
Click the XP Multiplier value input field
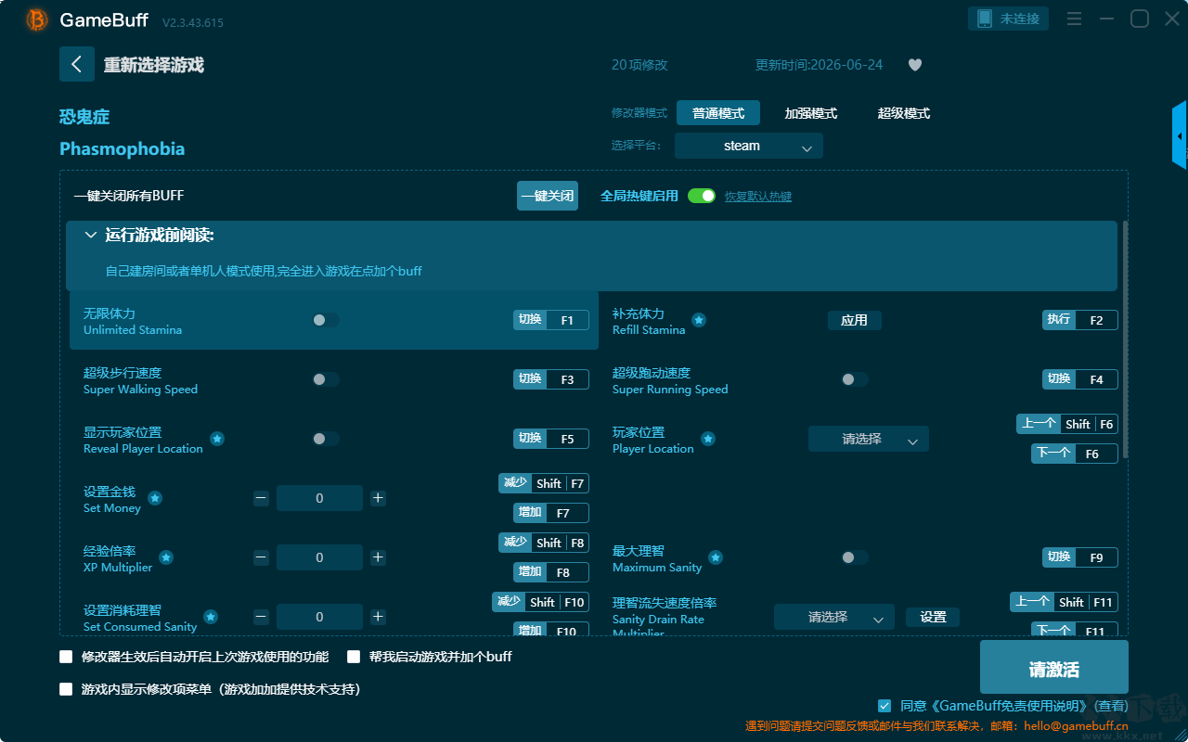pos(319,557)
